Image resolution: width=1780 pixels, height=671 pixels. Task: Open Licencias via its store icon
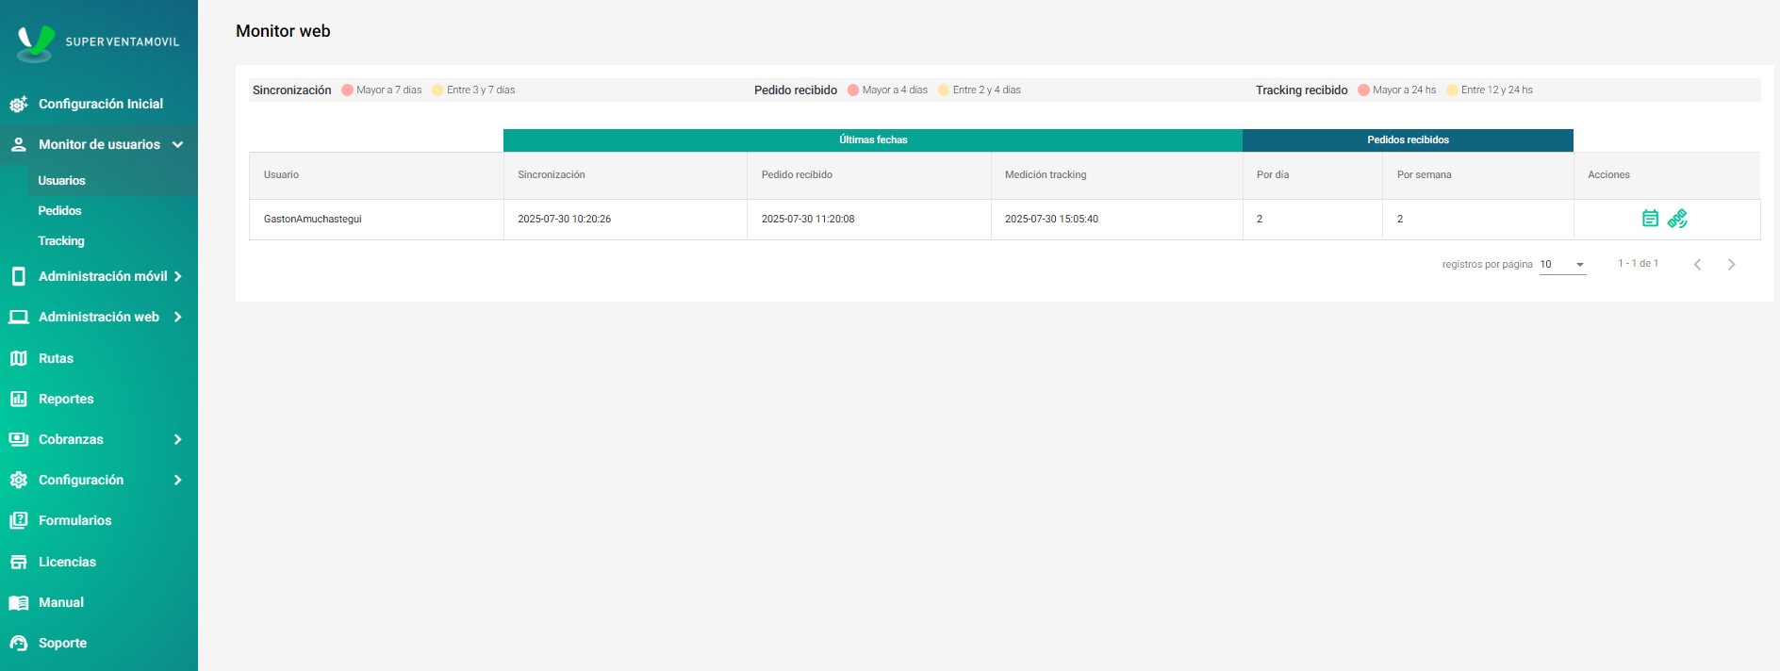click(x=18, y=562)
